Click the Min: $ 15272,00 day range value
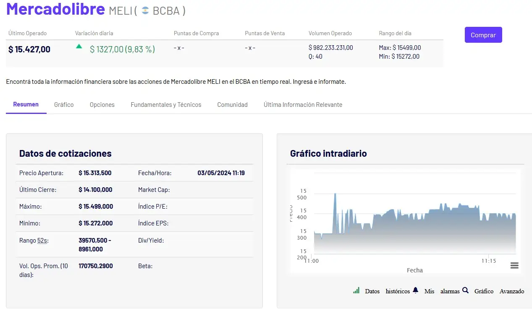Viewport: 532px width, 313px height. coord(399,56)
